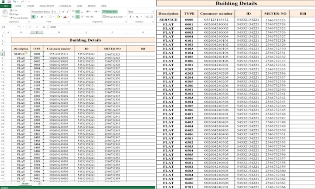Screen dimensions: 315x189
Task: Decrease the indent
Action: point(88,17)
